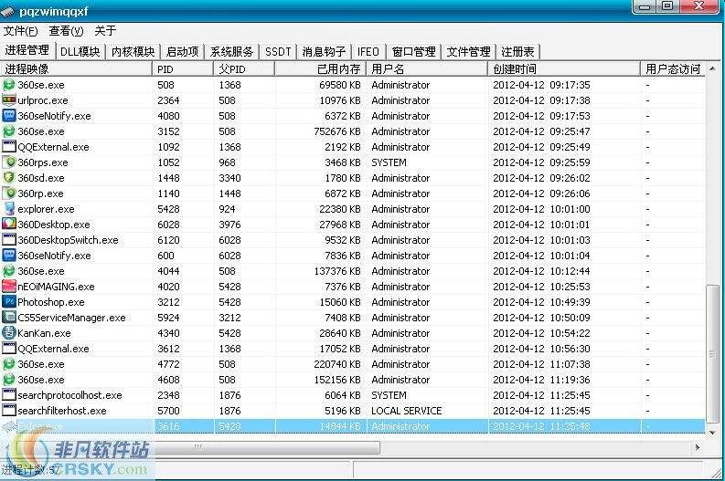Switch to the 启动项 tab
725x481 pixels.
[182, 52]
